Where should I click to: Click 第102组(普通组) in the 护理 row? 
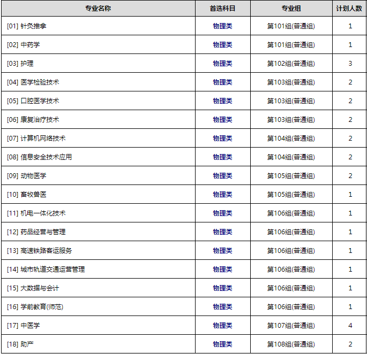[x=291, y=63]
